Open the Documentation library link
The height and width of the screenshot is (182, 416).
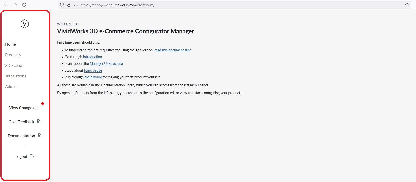[x=21, y=136]
